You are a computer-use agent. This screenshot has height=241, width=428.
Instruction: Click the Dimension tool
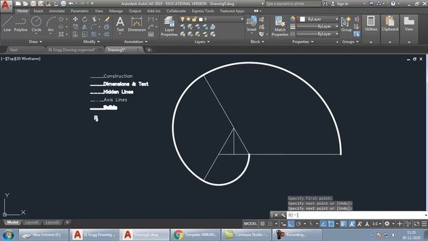pos(136,24)
